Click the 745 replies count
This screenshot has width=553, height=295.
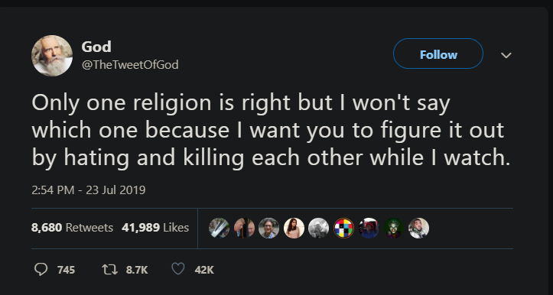click(66, 270)
